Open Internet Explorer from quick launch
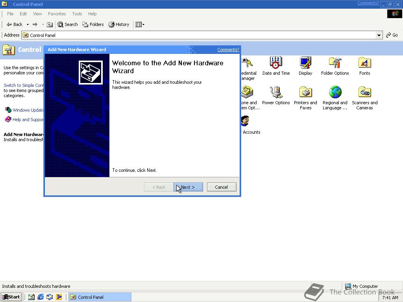The height and width of the screenshot is (302, 403). click(41, 297)
